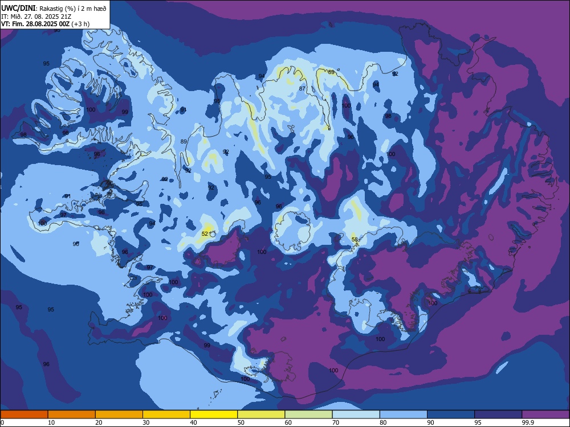Select the 90–95 medium blue legend swatch
The image size is (570, 427).
tap(451, 414)
